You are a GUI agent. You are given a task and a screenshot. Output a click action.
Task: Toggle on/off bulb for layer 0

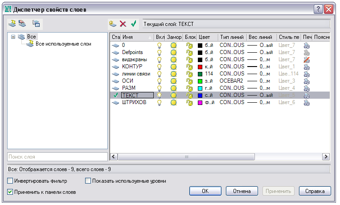coord(160,46)
